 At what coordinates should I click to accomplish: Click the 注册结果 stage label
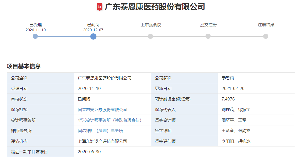point(266,25)
